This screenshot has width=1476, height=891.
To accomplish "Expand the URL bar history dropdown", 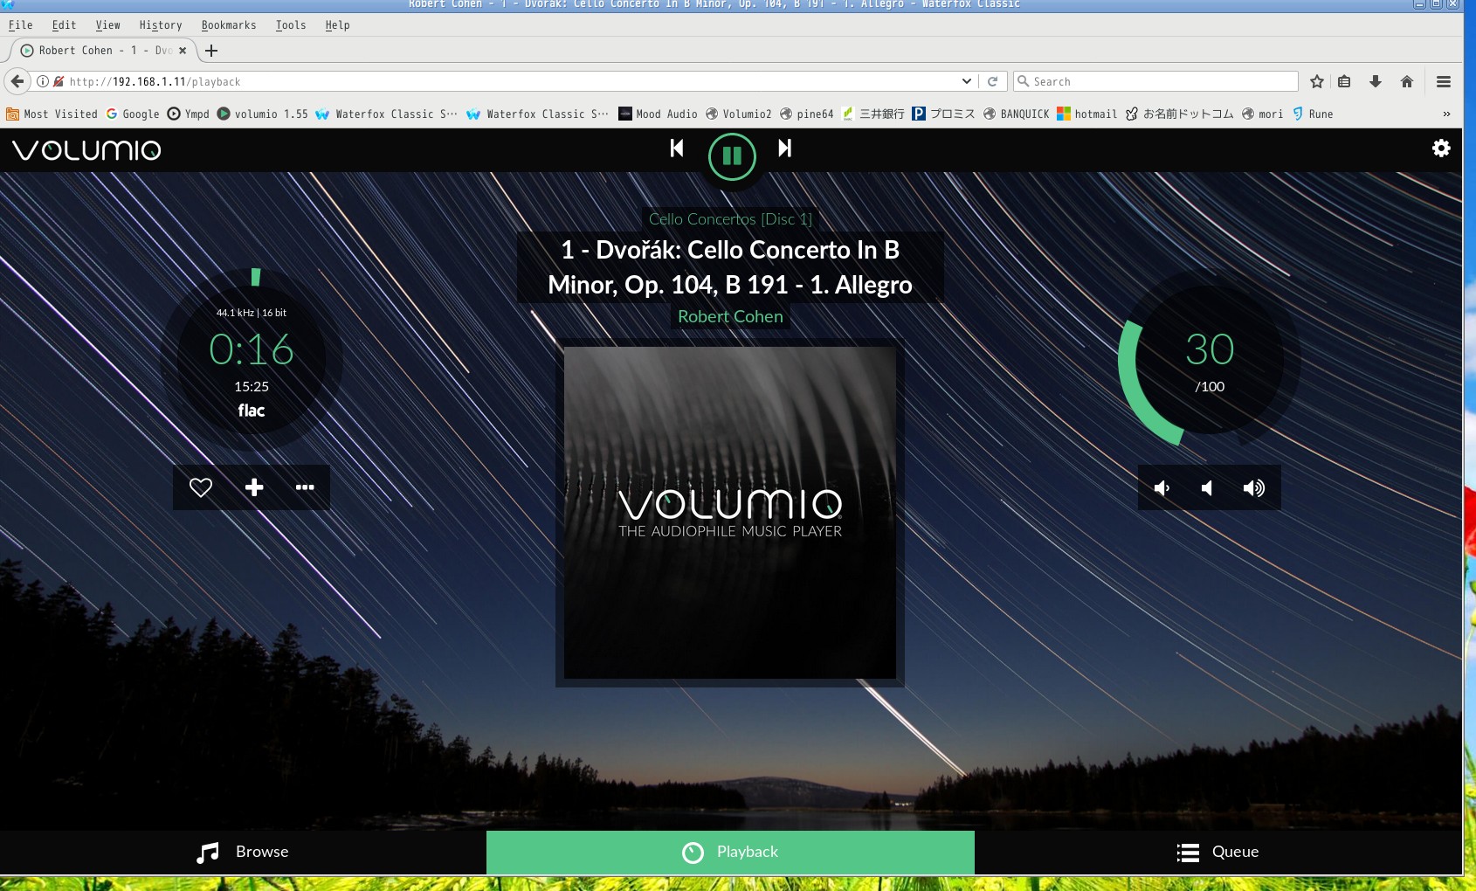I will click(x=966, y=81).
